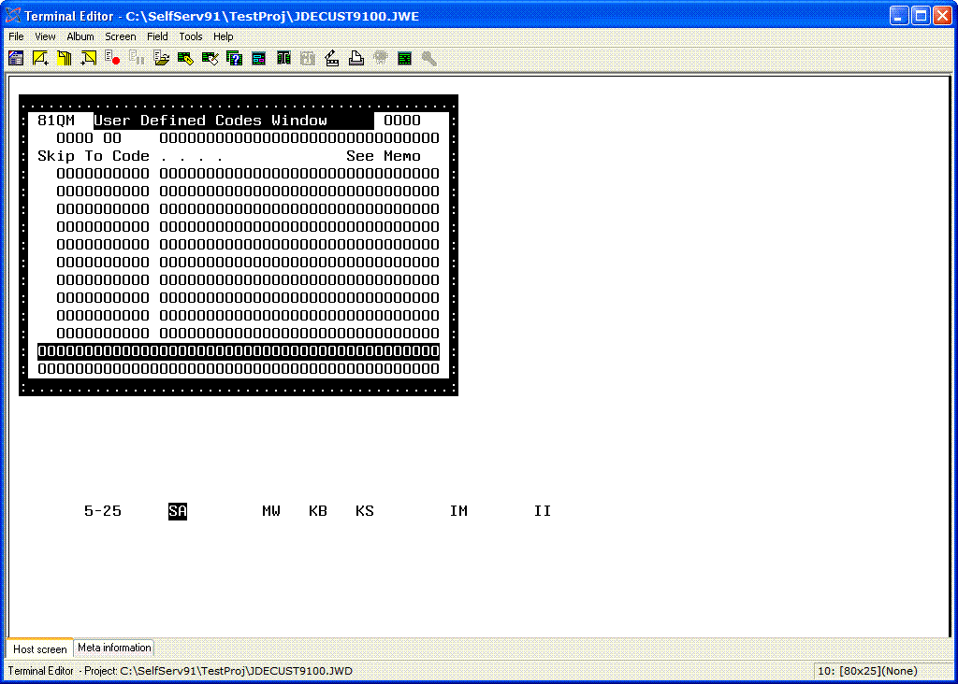
Task: Click the greyed chip icon after the printer
Action: point(381,59)
